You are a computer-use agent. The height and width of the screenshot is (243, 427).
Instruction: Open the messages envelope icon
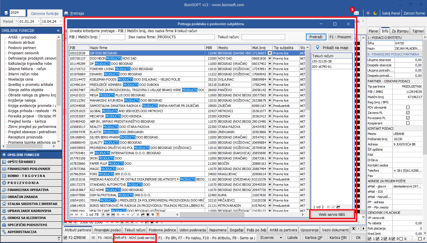coord(356,13)
